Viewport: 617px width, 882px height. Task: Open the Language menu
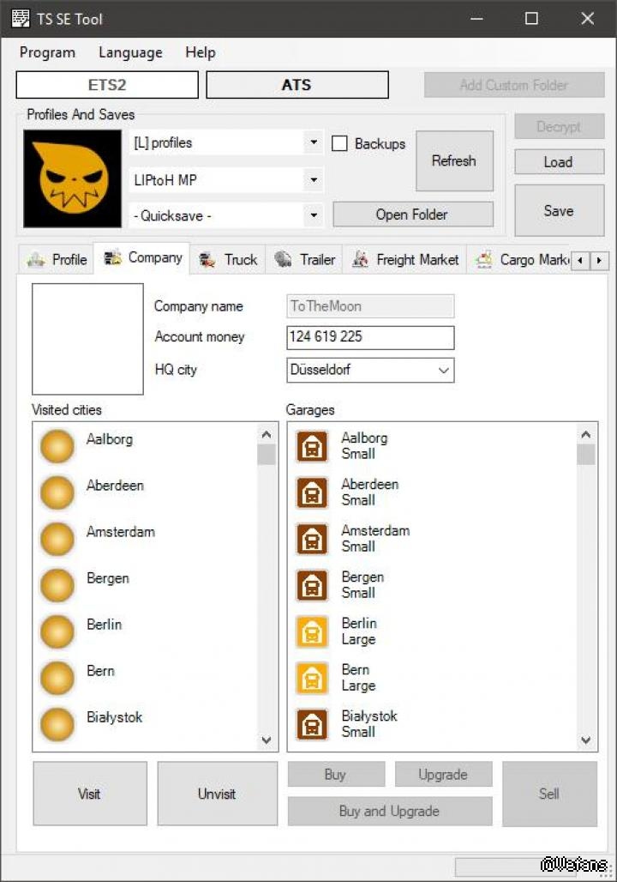pos(130,52)
